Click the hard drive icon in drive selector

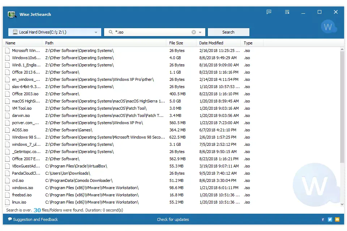(15, 32)
